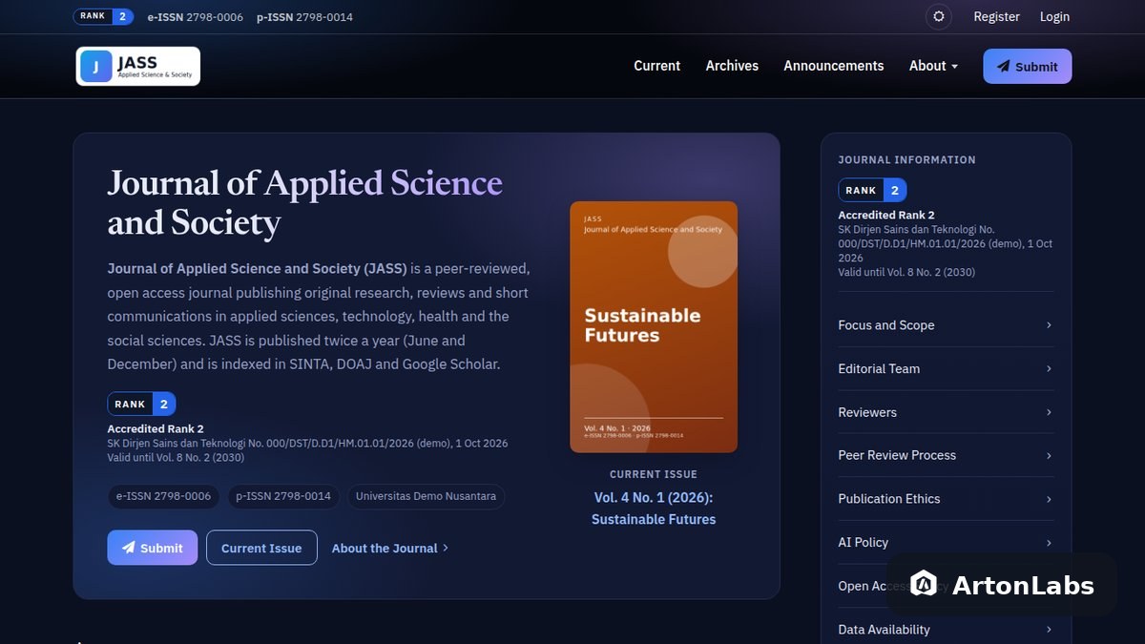Viewport: 1145px width, 644px height.
Task: Open Focus and Scope in the sidebar
Action: pos(946,325)
